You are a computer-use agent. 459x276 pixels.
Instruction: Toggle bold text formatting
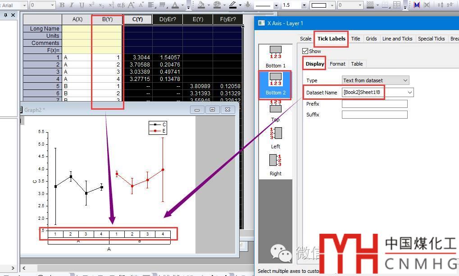coord(62,5)
